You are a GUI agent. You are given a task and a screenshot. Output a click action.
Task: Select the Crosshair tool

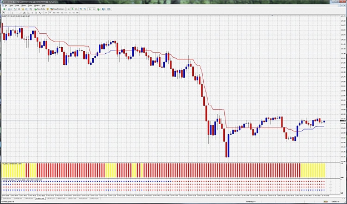(x=8, y=13)
